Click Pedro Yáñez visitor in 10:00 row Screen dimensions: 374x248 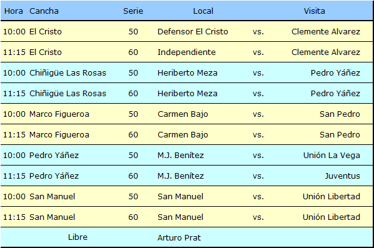(335, 72)
